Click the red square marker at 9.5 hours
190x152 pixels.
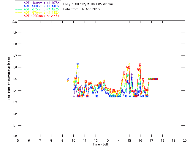pyautogui.click(x=68, y=81)
